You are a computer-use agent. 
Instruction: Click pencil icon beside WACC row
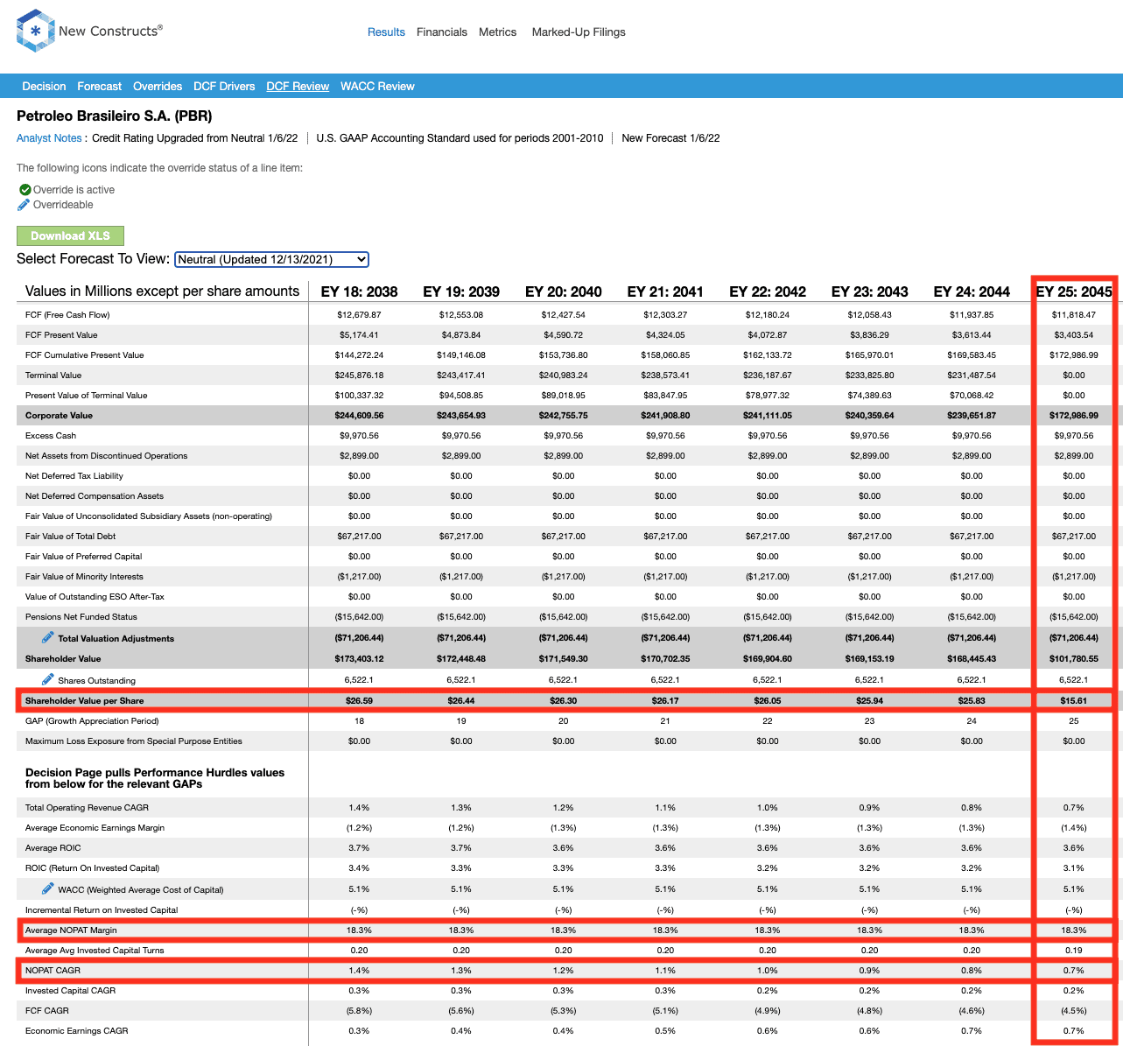[x=48, y=888]
